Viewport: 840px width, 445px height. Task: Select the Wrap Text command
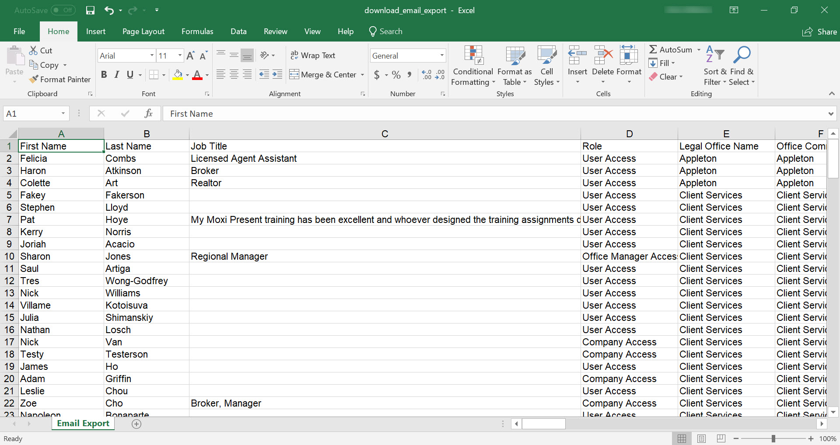(x=313, y=56)
